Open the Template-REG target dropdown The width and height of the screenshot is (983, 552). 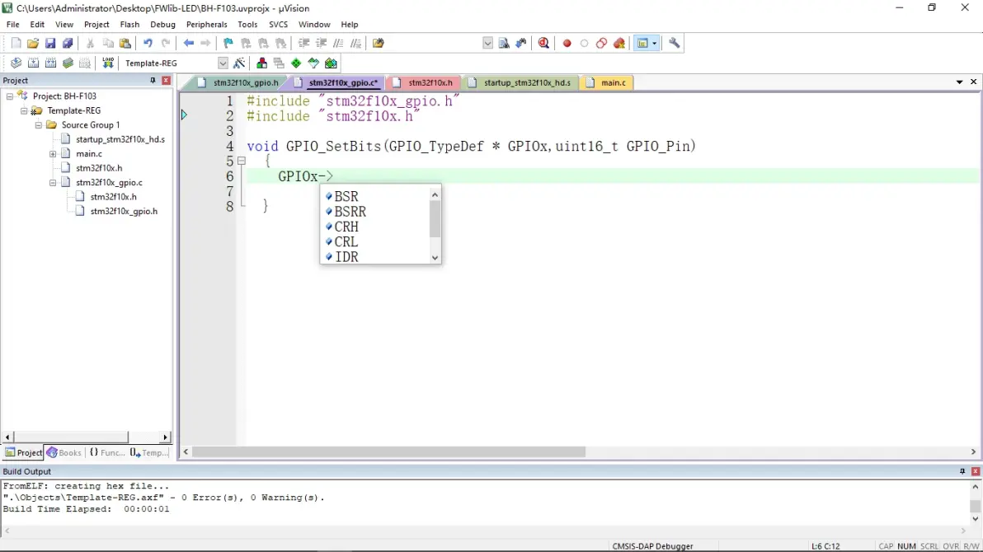[223, 63]
